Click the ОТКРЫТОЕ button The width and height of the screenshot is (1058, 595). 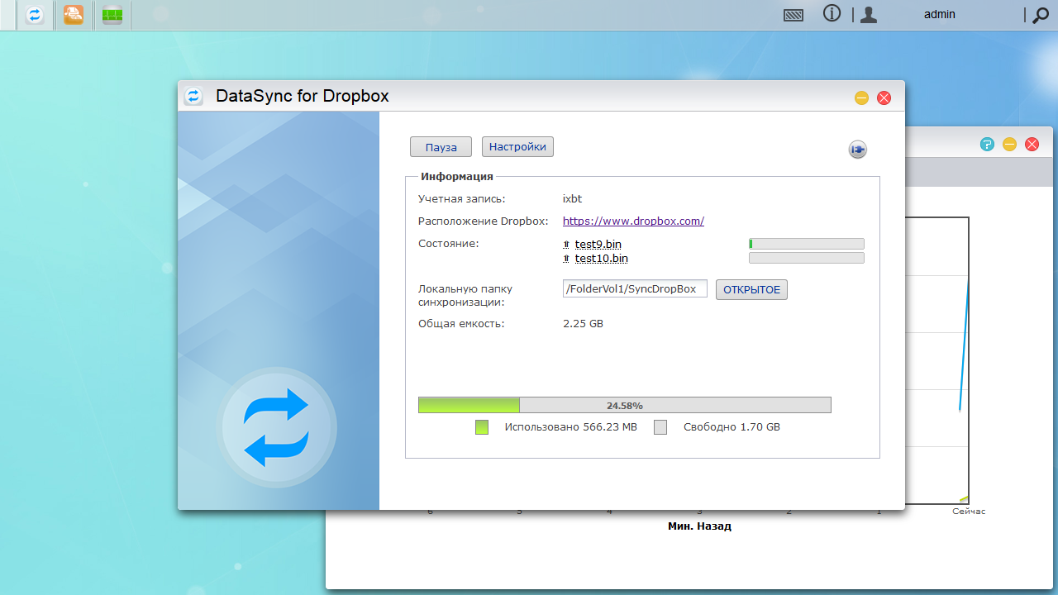[751, 290]
